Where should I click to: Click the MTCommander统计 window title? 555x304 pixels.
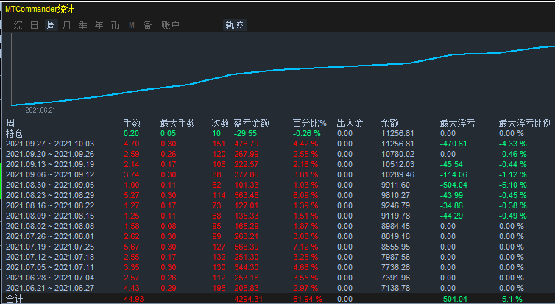(x=40, y=10)
